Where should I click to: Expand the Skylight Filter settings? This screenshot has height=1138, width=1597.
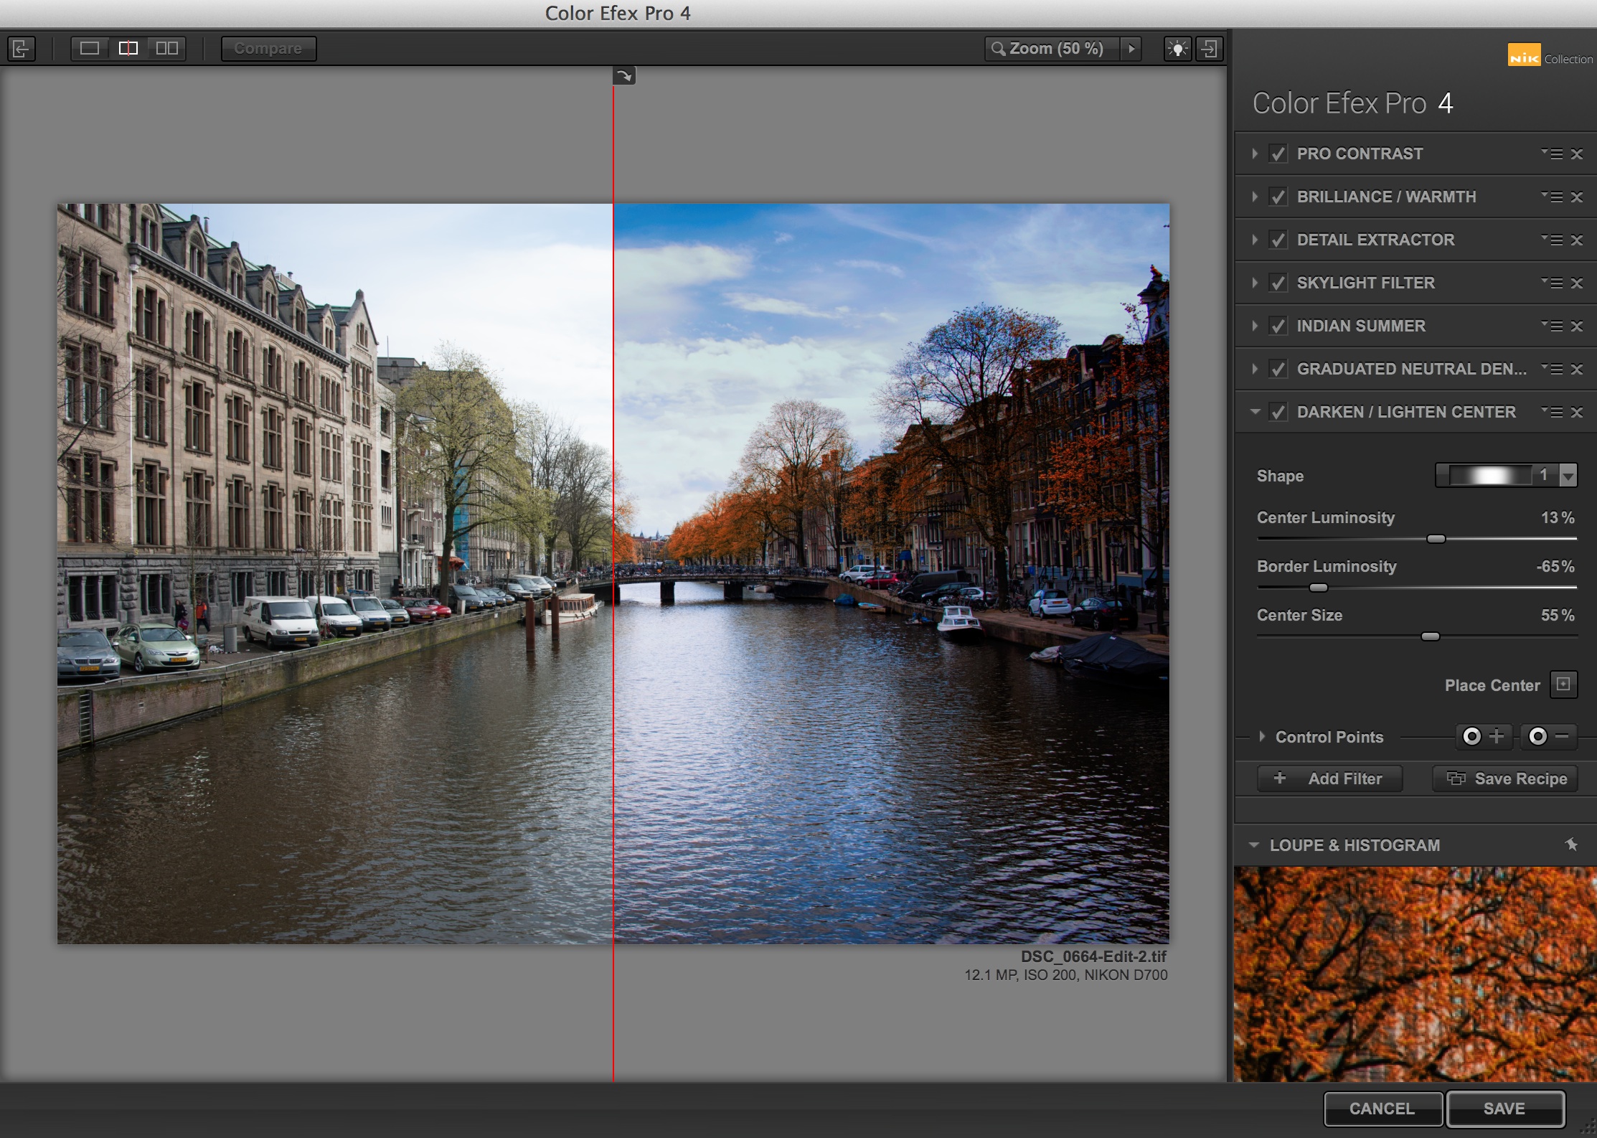coord(1255,283)
